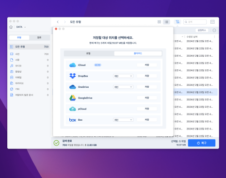Click the deselect button above the file list
Viewport: 226px width, 178px height.
click(x=202, y=30)
